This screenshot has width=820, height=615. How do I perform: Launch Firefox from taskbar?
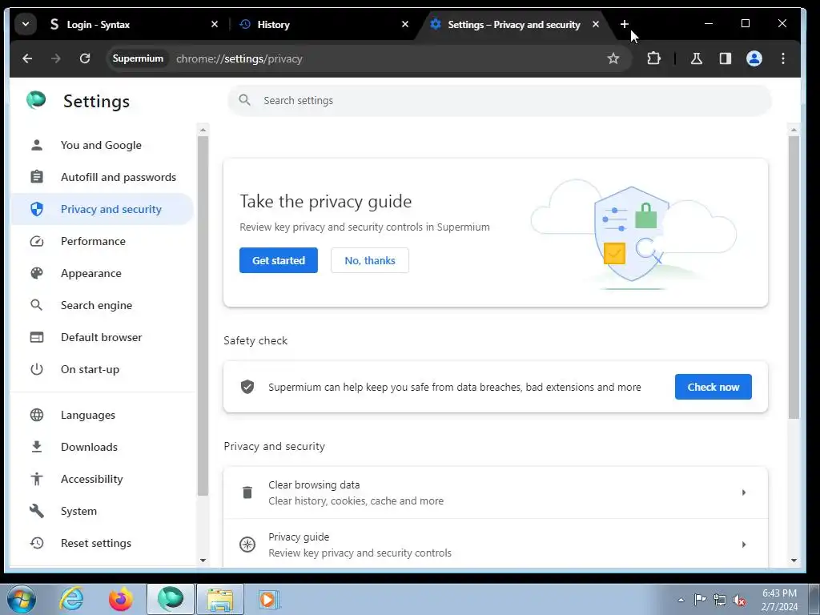121,599
